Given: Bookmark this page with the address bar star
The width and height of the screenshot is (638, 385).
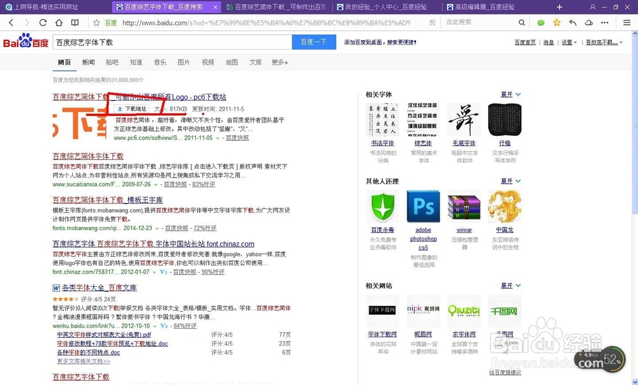Looking at the screenshot, I should pyautogui.click(x=96, y=23).
